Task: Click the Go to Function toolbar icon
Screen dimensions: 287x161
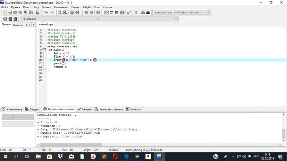Action: tap(72, 13)
